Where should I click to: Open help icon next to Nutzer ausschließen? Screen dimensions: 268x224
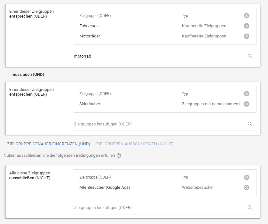[x=119, y=156]
